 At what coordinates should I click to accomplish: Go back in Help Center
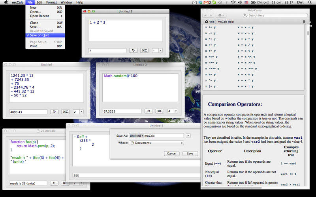pyautogui.click(x=205, y=15)
